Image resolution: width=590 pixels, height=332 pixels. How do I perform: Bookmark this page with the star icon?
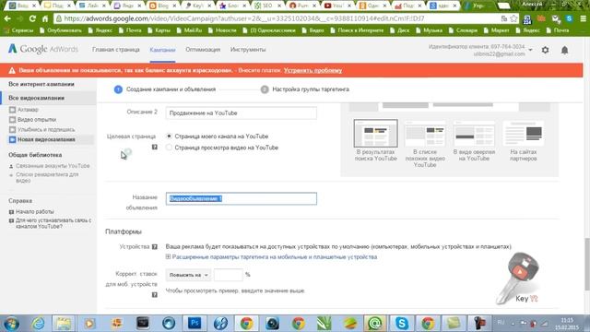click(513, 18)
